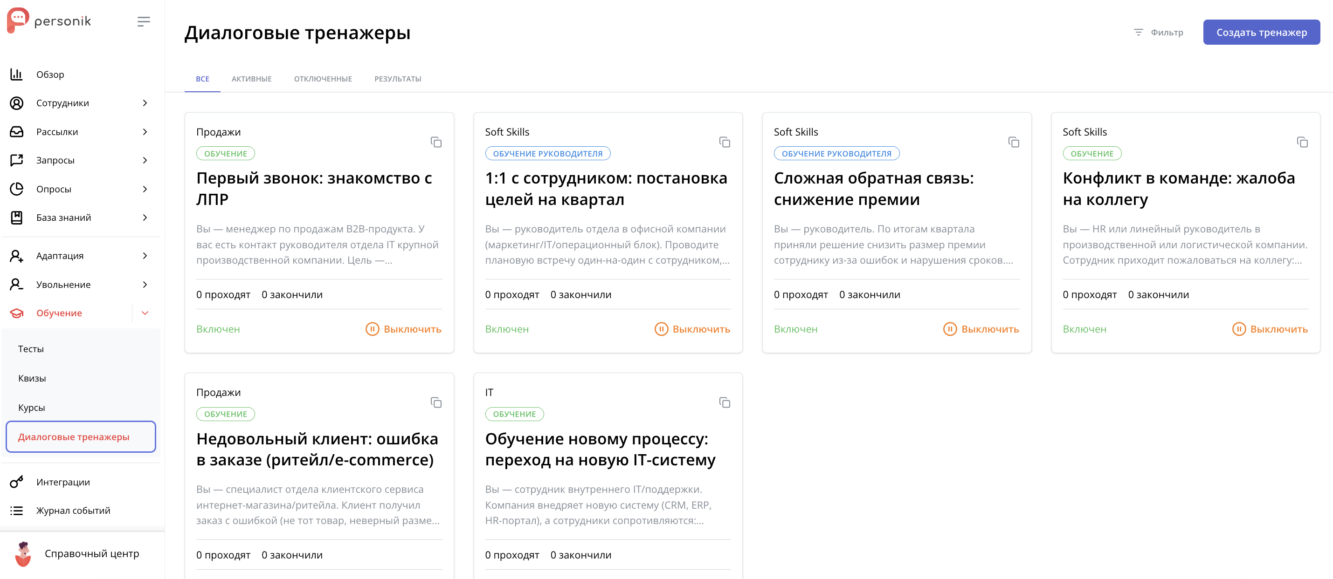Select Тесты in the Обучение submenu
The width and height of the screenshot is (1333, 579).
(x=31, y=349)
